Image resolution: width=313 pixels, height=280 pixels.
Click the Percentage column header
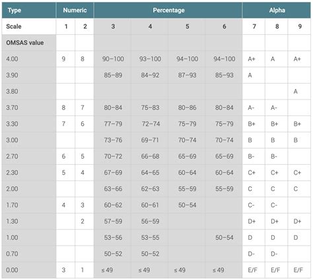click(x=168, y=11)
